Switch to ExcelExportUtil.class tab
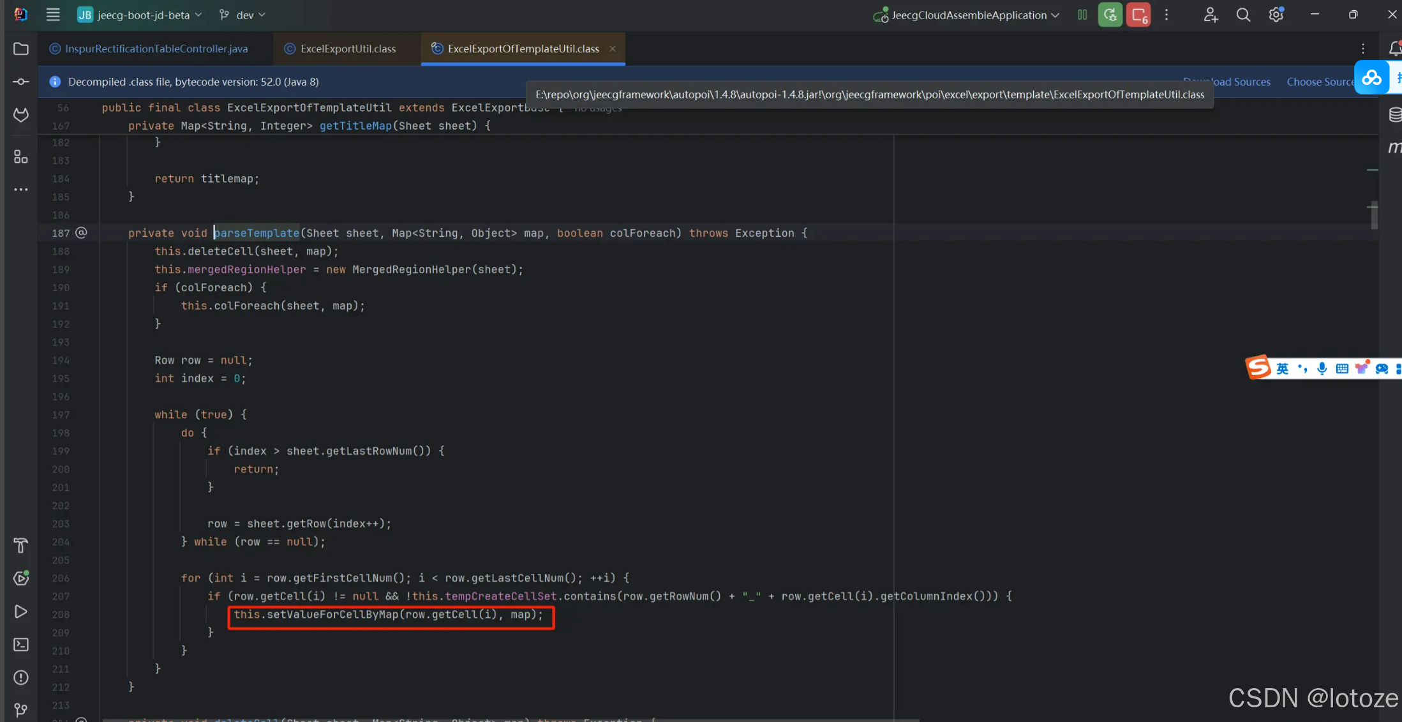The image size is (1402, 722). pos(348,49)
